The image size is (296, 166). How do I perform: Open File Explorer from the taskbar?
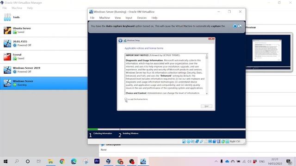50,161
